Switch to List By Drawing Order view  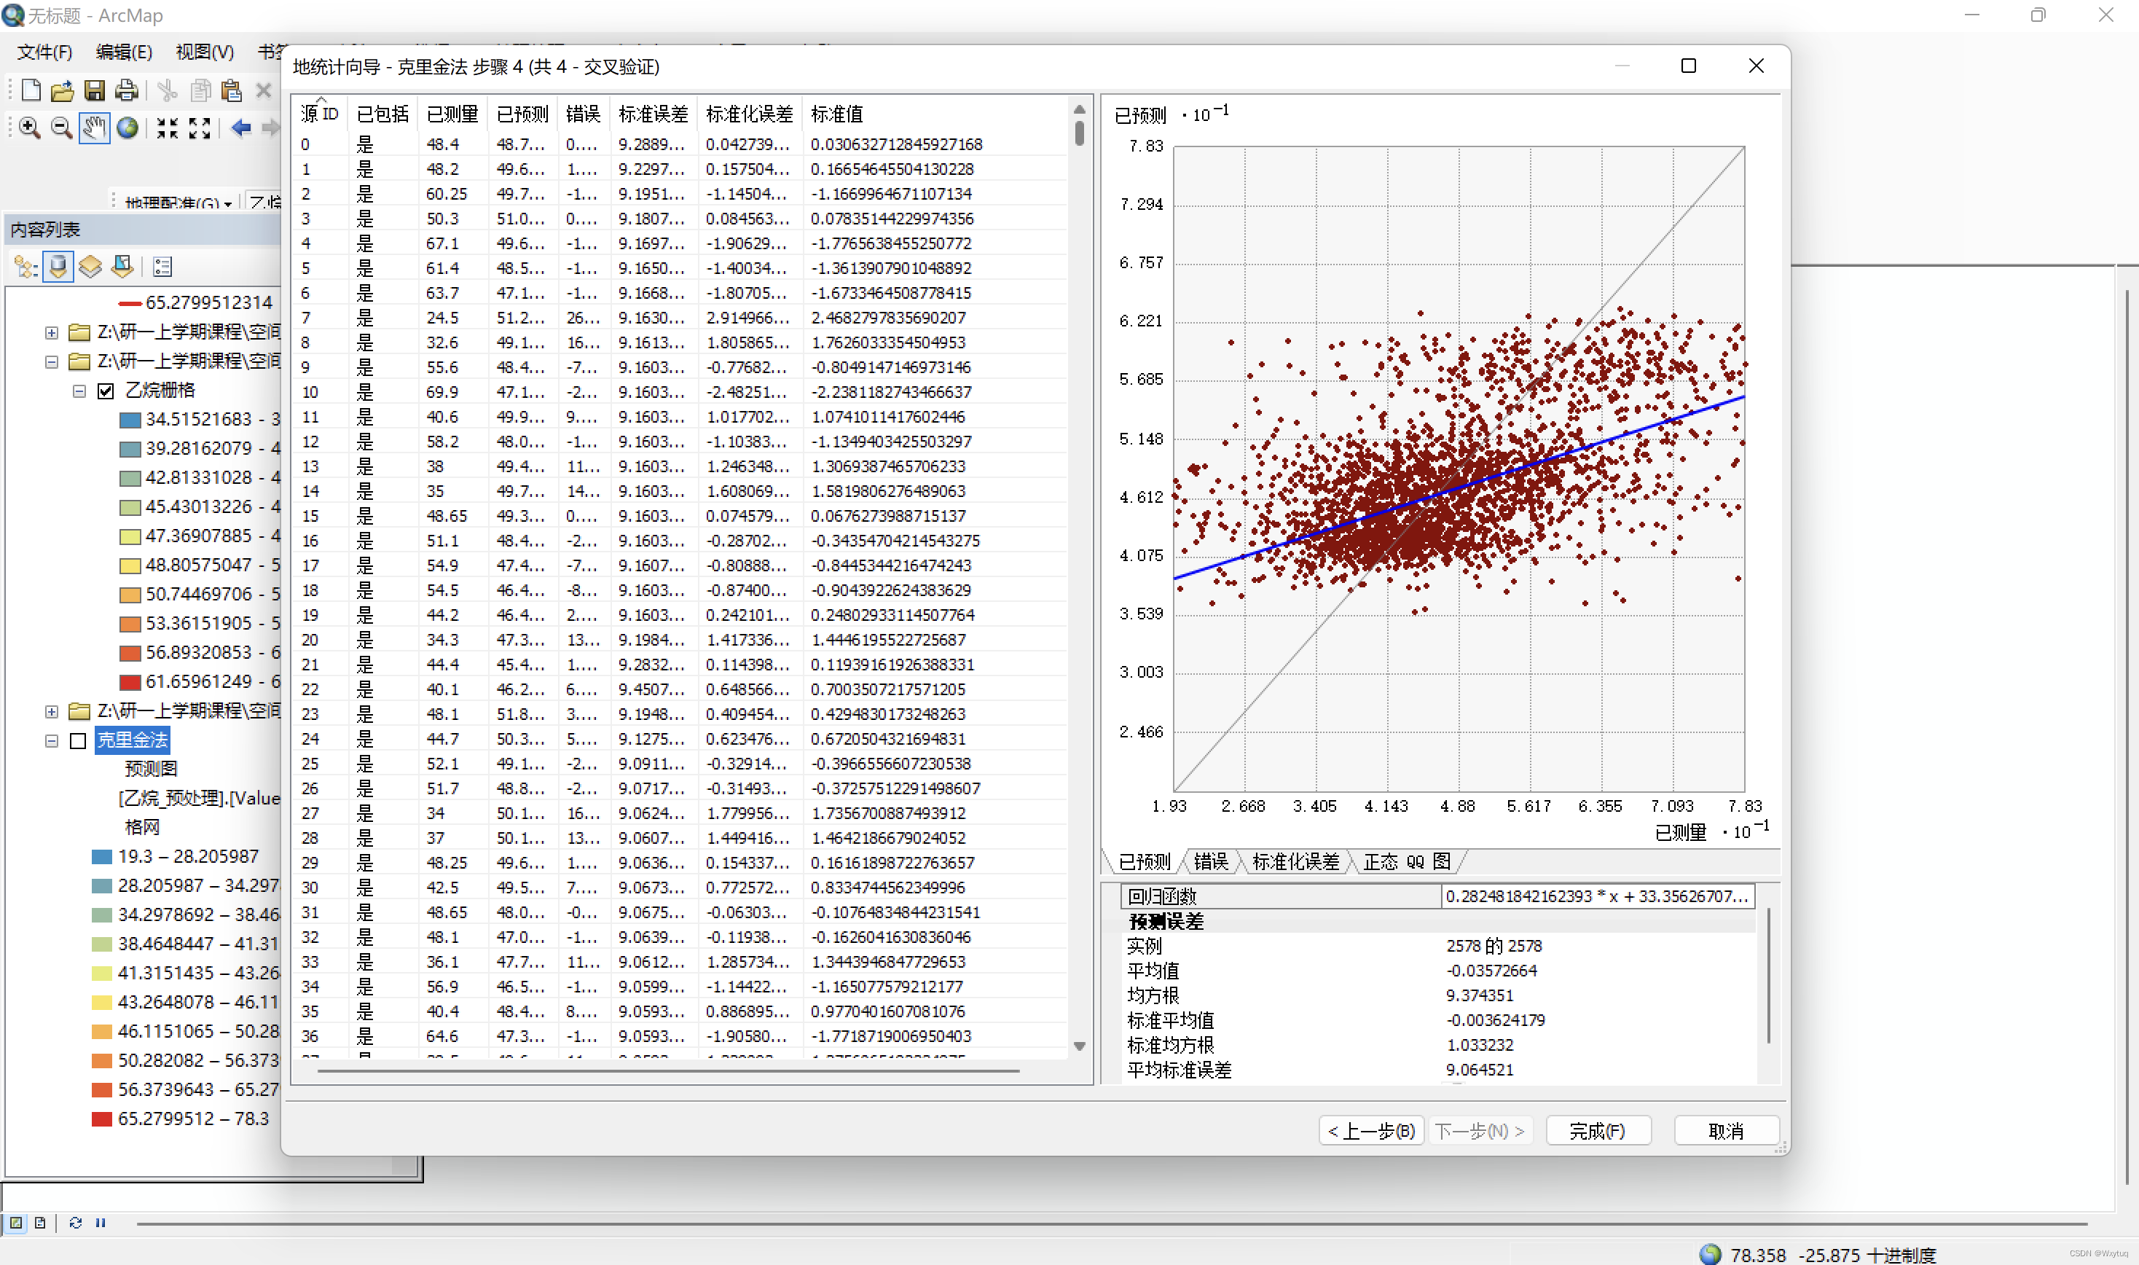point(25,267)
